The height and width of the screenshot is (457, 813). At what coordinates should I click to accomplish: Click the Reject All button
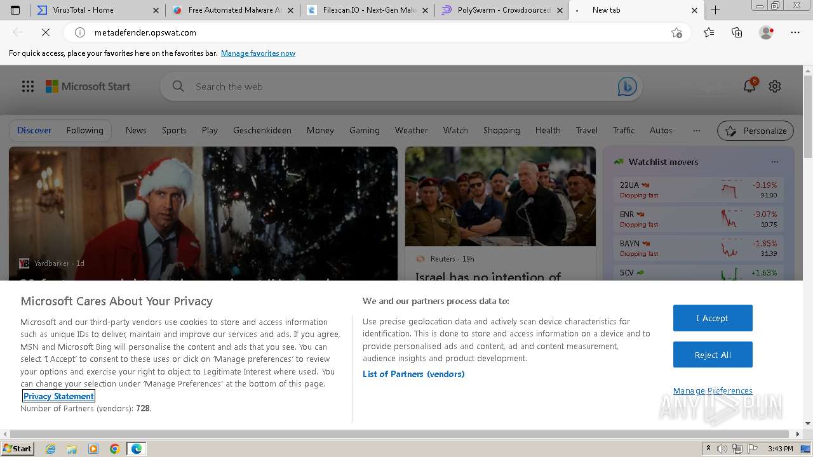(713, 355)
